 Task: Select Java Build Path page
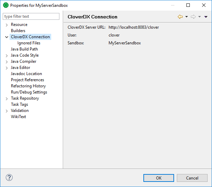(x=24, y=49)
